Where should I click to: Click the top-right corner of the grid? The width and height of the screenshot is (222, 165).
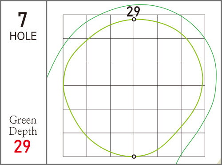pos(205,15)
